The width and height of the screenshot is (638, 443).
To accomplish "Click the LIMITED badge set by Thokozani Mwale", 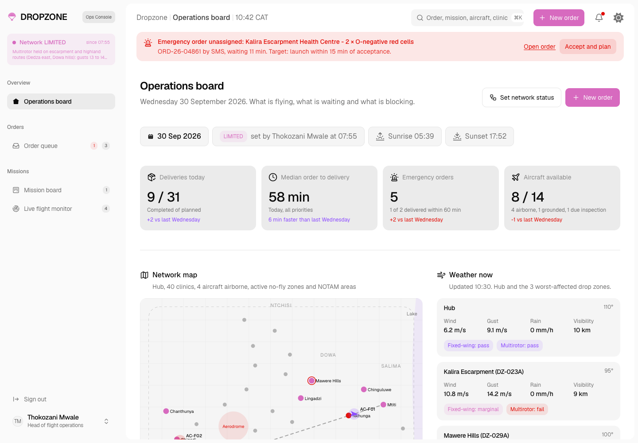I will coord(233,136).
